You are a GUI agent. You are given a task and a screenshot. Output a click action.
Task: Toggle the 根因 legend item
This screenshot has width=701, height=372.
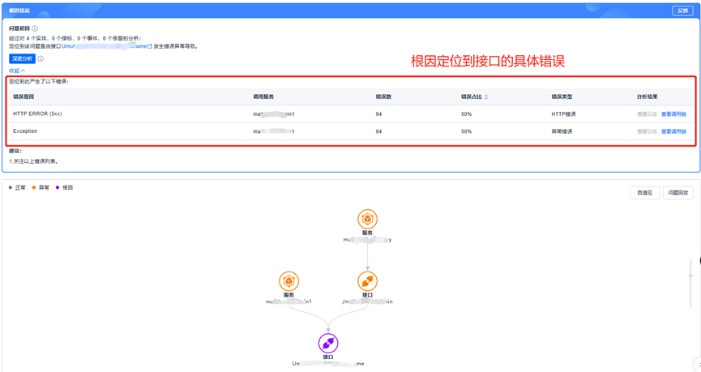tap(64, 188)
